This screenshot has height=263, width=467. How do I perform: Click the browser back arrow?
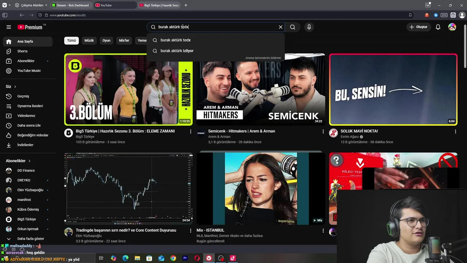pyautogui.click(x=22, y=15)
